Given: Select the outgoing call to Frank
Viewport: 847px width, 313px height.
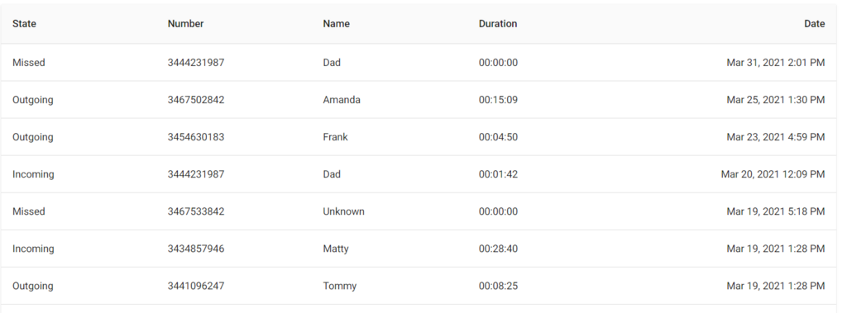Looking at the screenshot, I should pyautogui.click(x=419, y=137).
